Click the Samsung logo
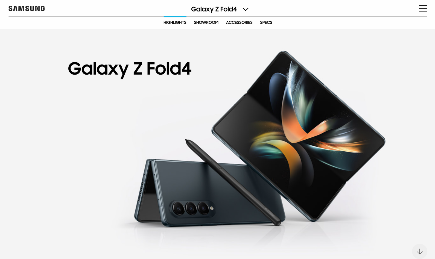 (x=27, y=8)
